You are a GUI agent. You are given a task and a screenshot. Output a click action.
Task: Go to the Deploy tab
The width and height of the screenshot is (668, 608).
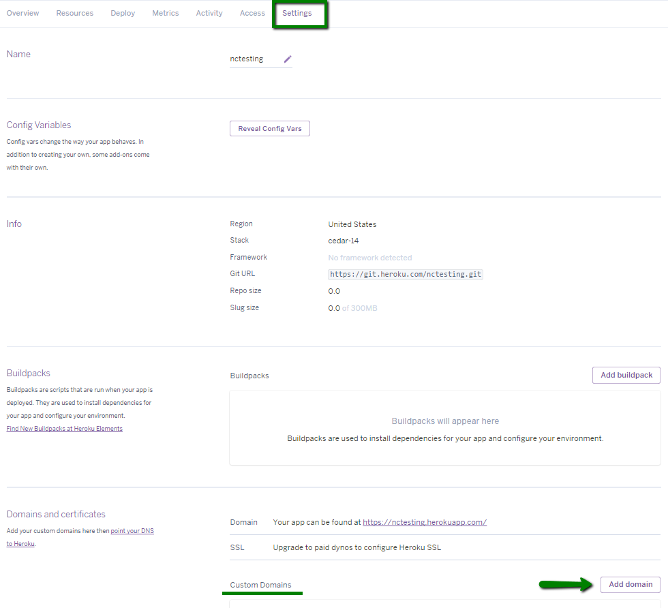[123, 13]
